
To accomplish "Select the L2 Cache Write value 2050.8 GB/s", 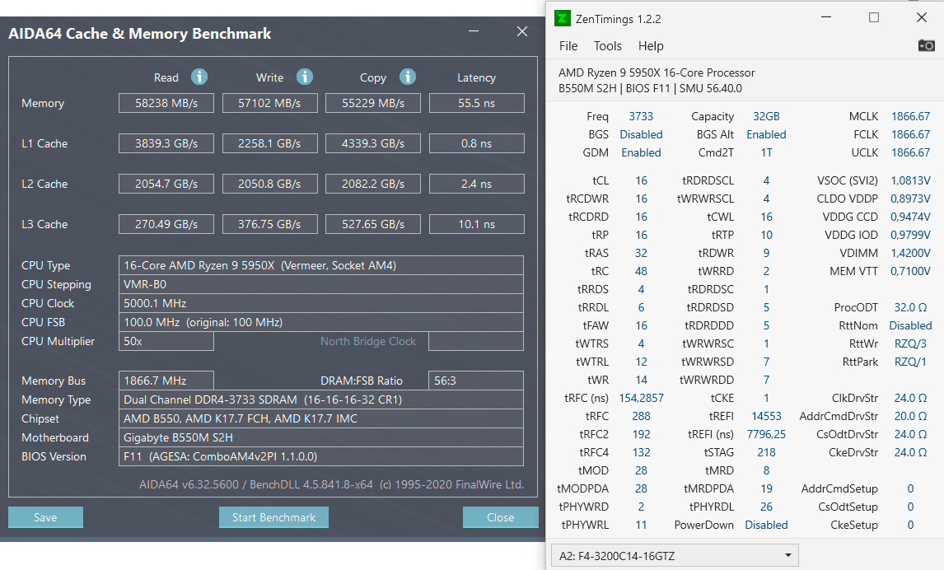I will pyautogui.click(x=269, y=184).
